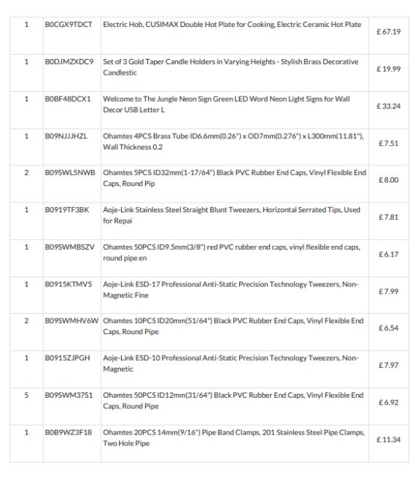The height and width of the screenshot is (486, 418).
Task: Click product code B0CGX9TDCT
Action: click(69, 25)
